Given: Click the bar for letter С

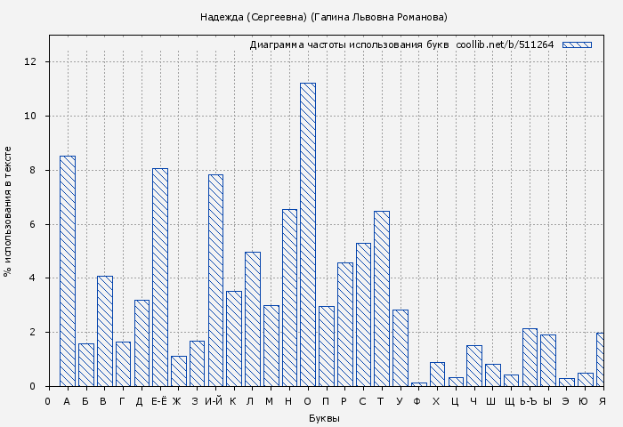Looking at the screenshot, I should point(363,315).
